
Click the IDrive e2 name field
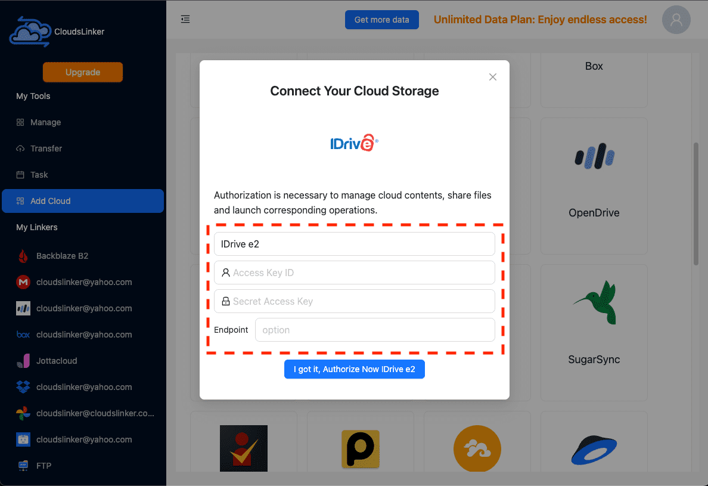[355, 244]
